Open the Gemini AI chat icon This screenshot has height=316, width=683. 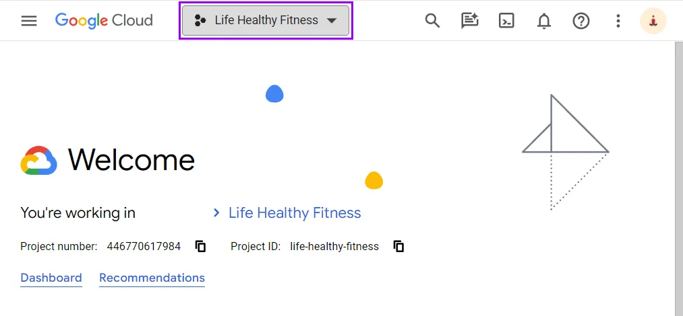click(x=469, y=21)
